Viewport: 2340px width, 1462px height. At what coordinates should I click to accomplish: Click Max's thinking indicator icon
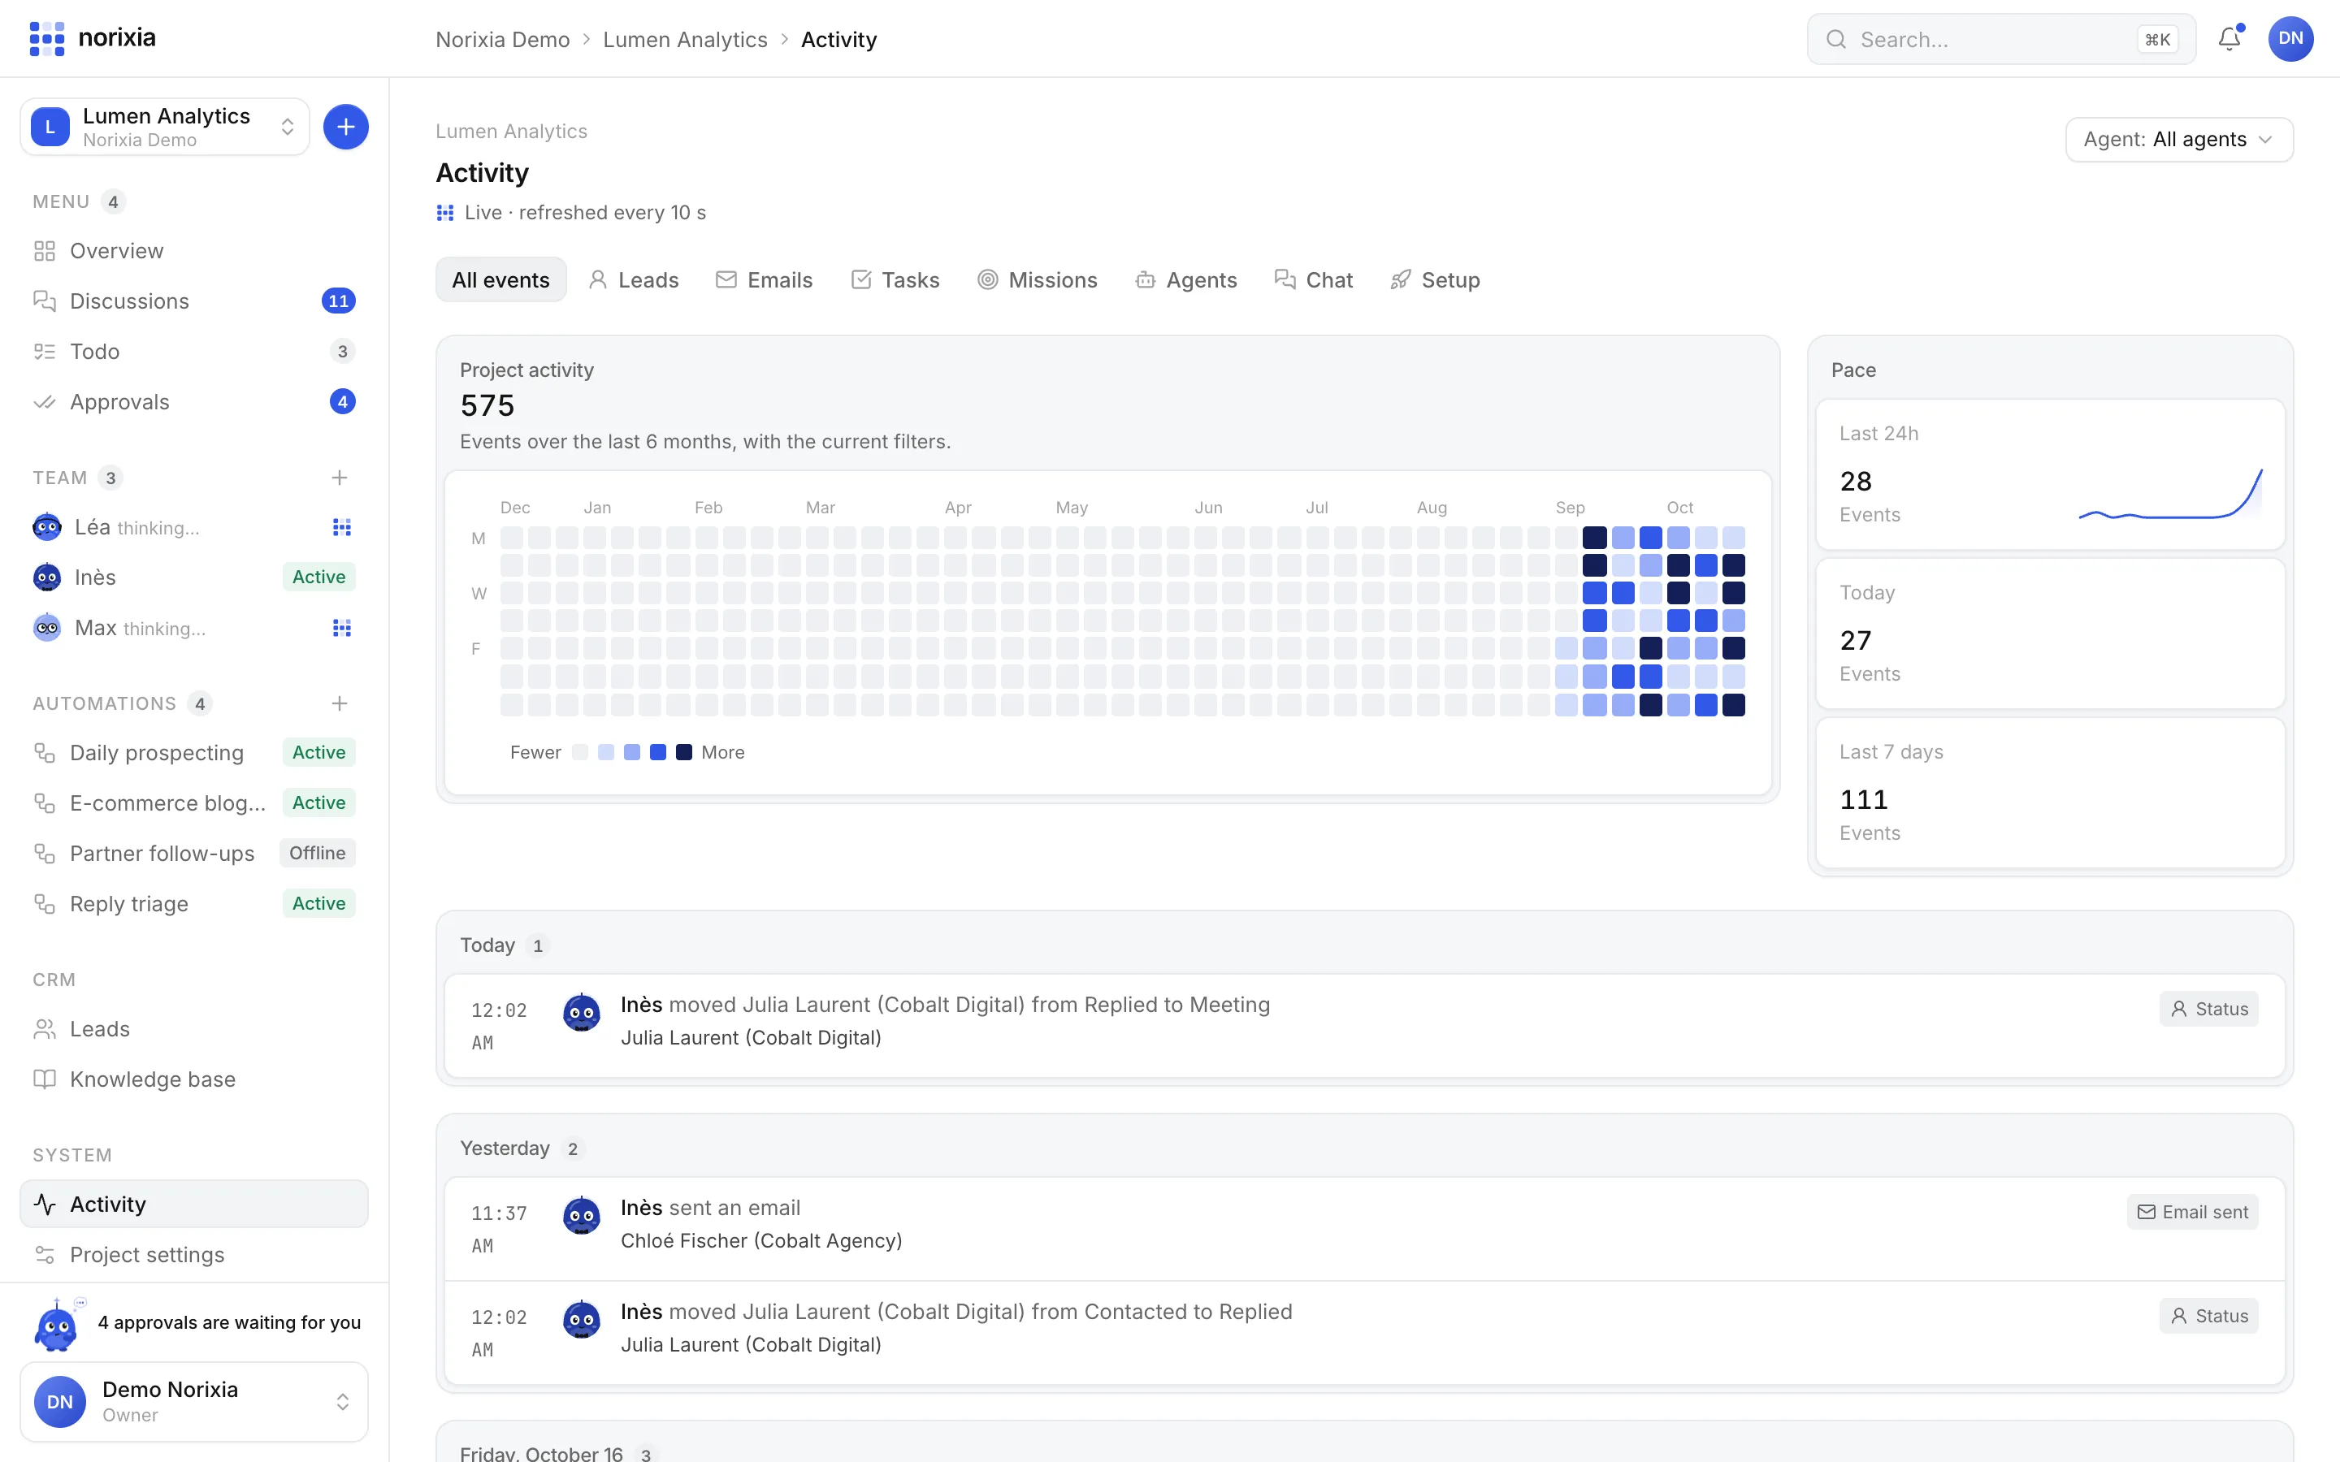(x=341, y=628)
